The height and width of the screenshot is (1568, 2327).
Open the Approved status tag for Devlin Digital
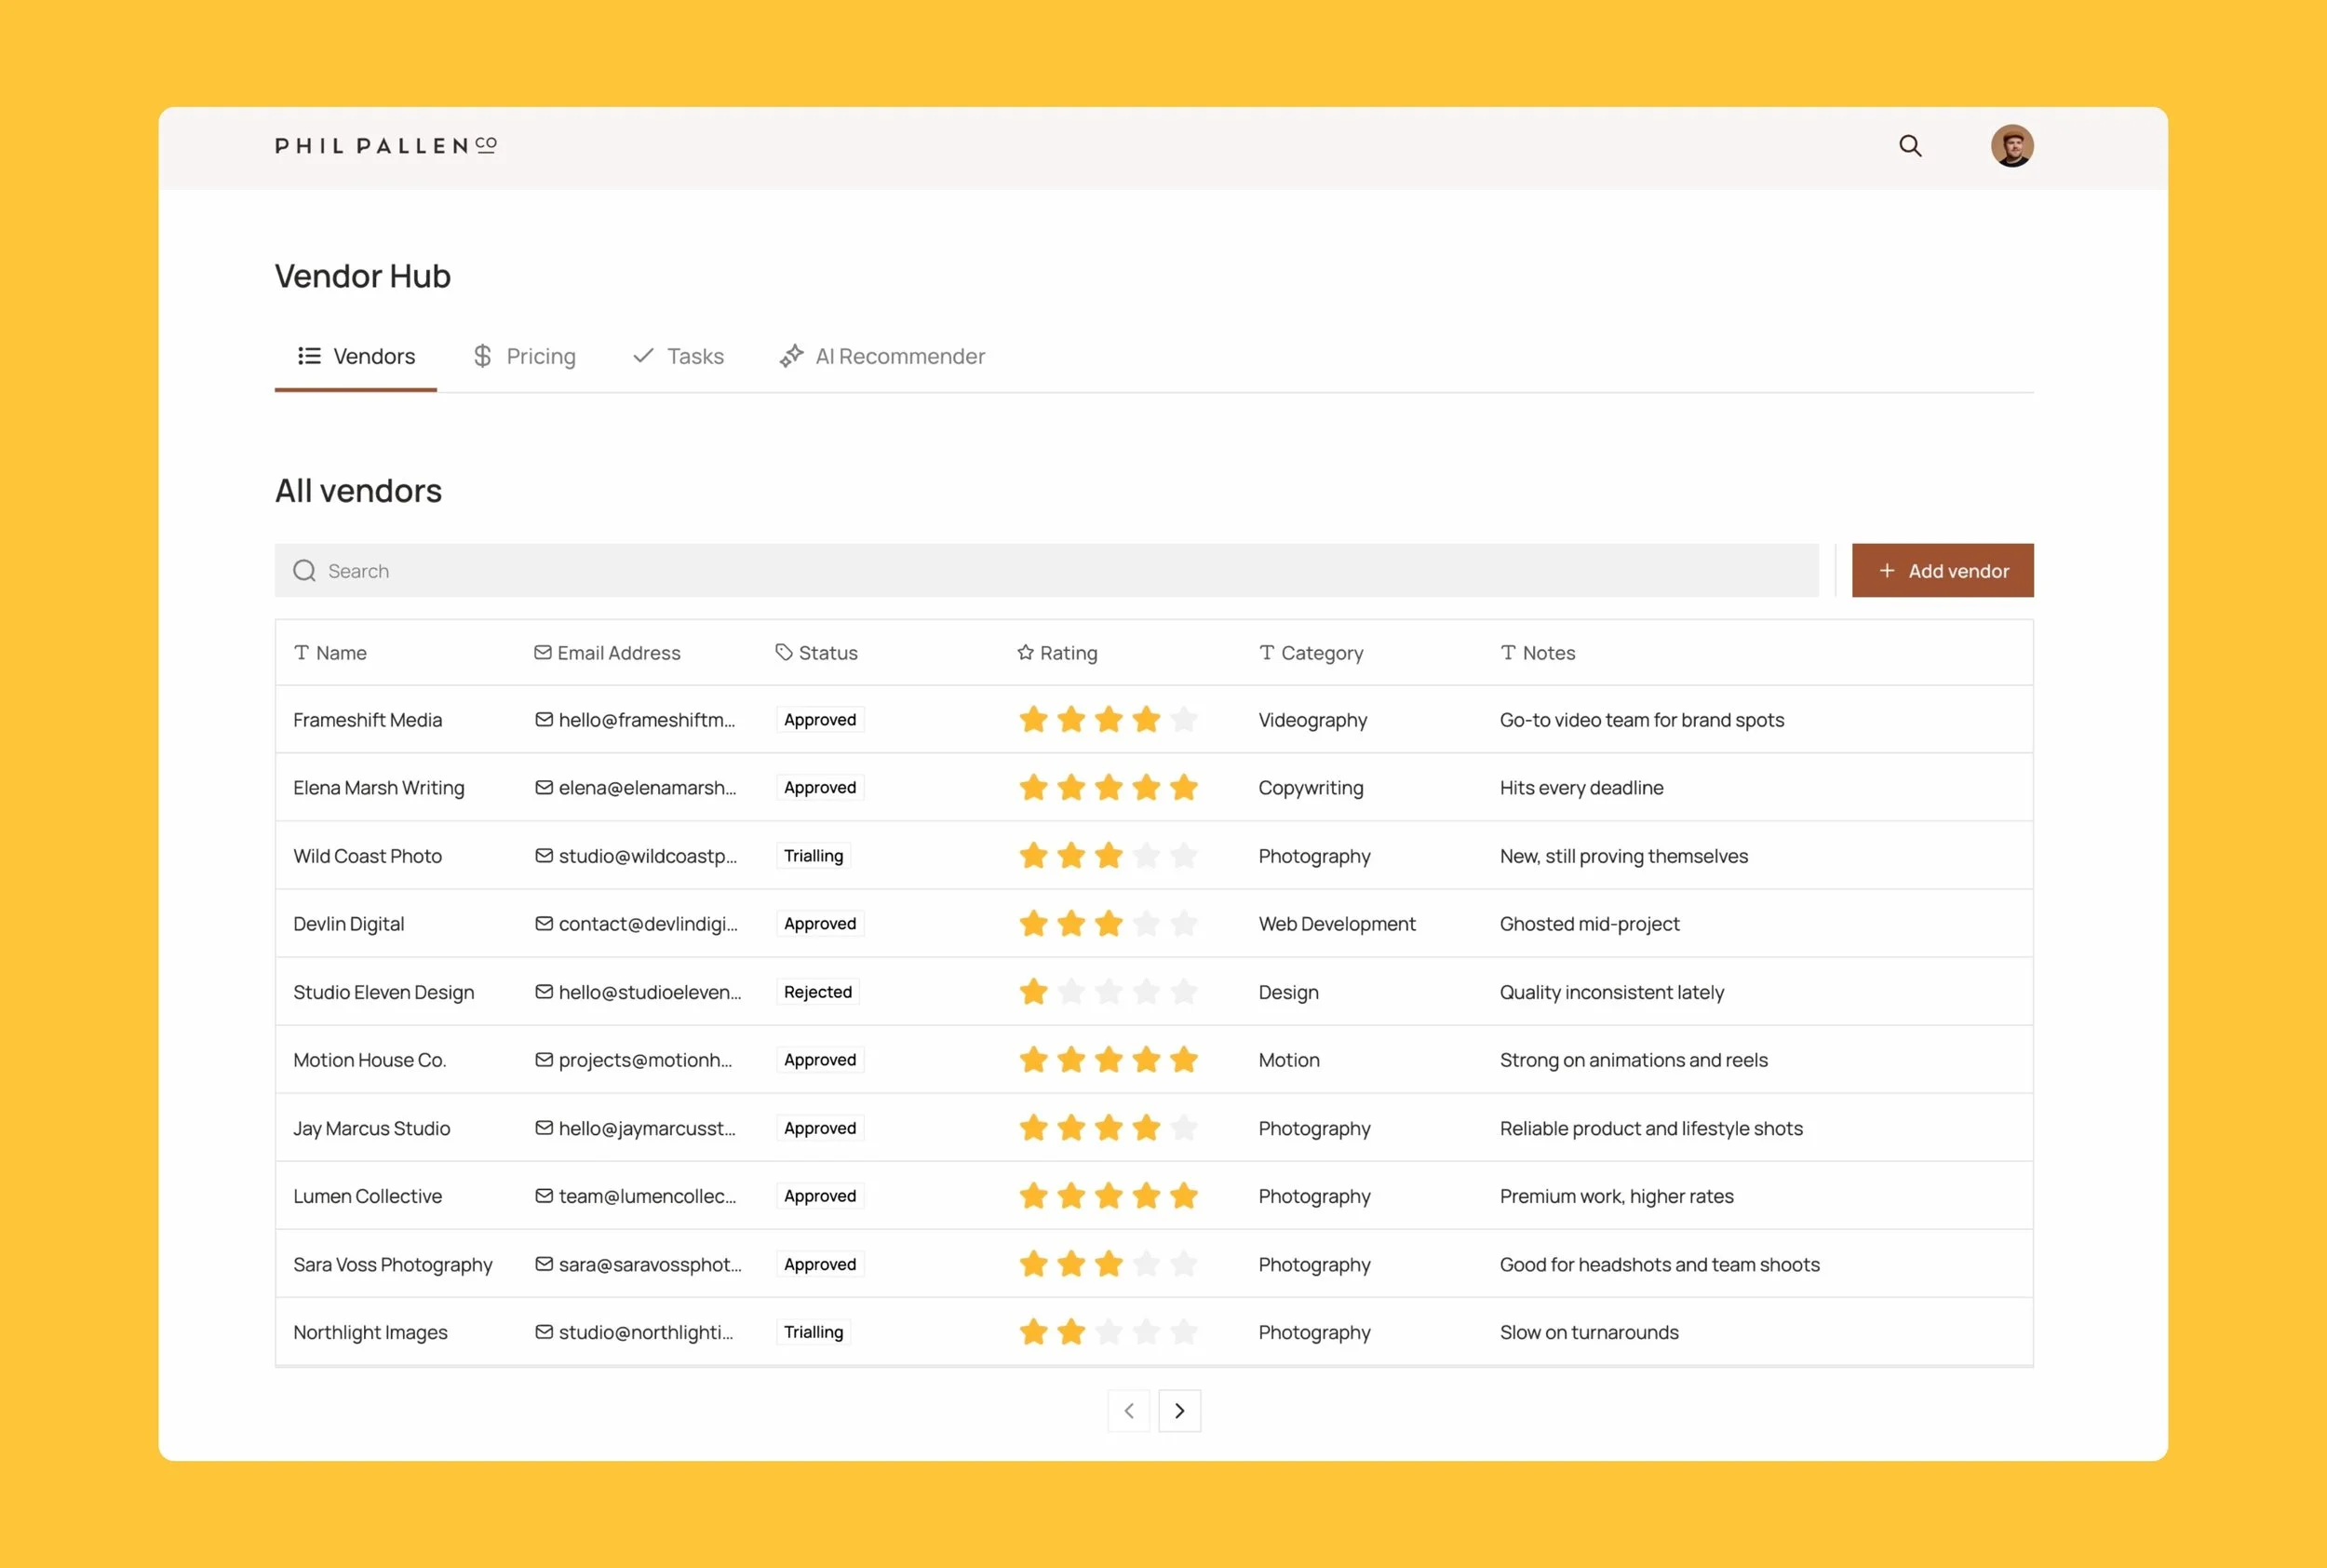[820, 924]
